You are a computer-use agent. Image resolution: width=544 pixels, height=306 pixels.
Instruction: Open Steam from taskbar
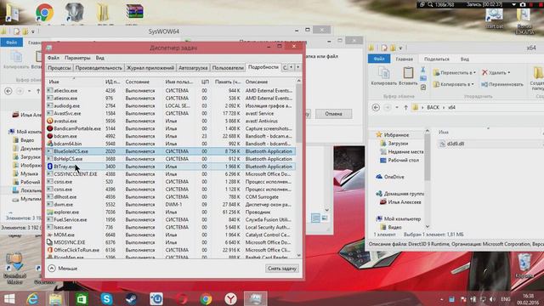tap(131, 298)
